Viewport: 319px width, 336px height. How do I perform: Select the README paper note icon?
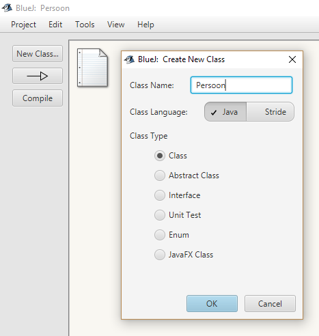92,68
